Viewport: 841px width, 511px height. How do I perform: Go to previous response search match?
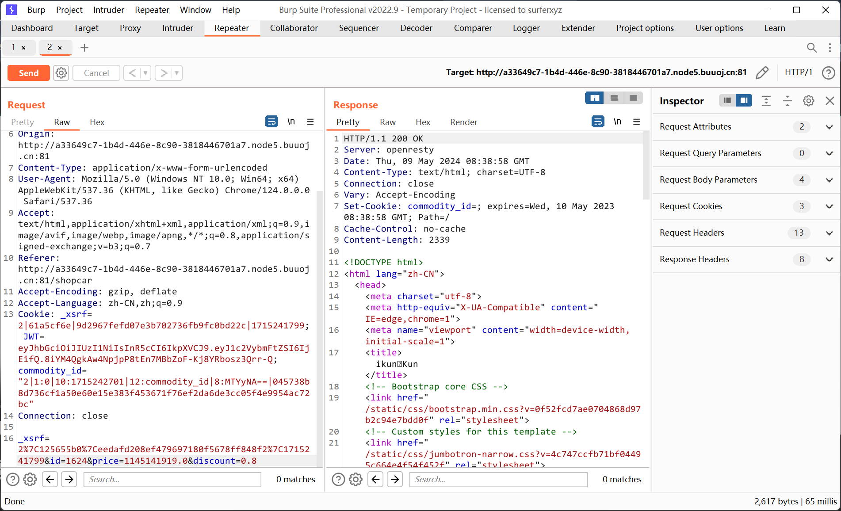coord(375,479)
